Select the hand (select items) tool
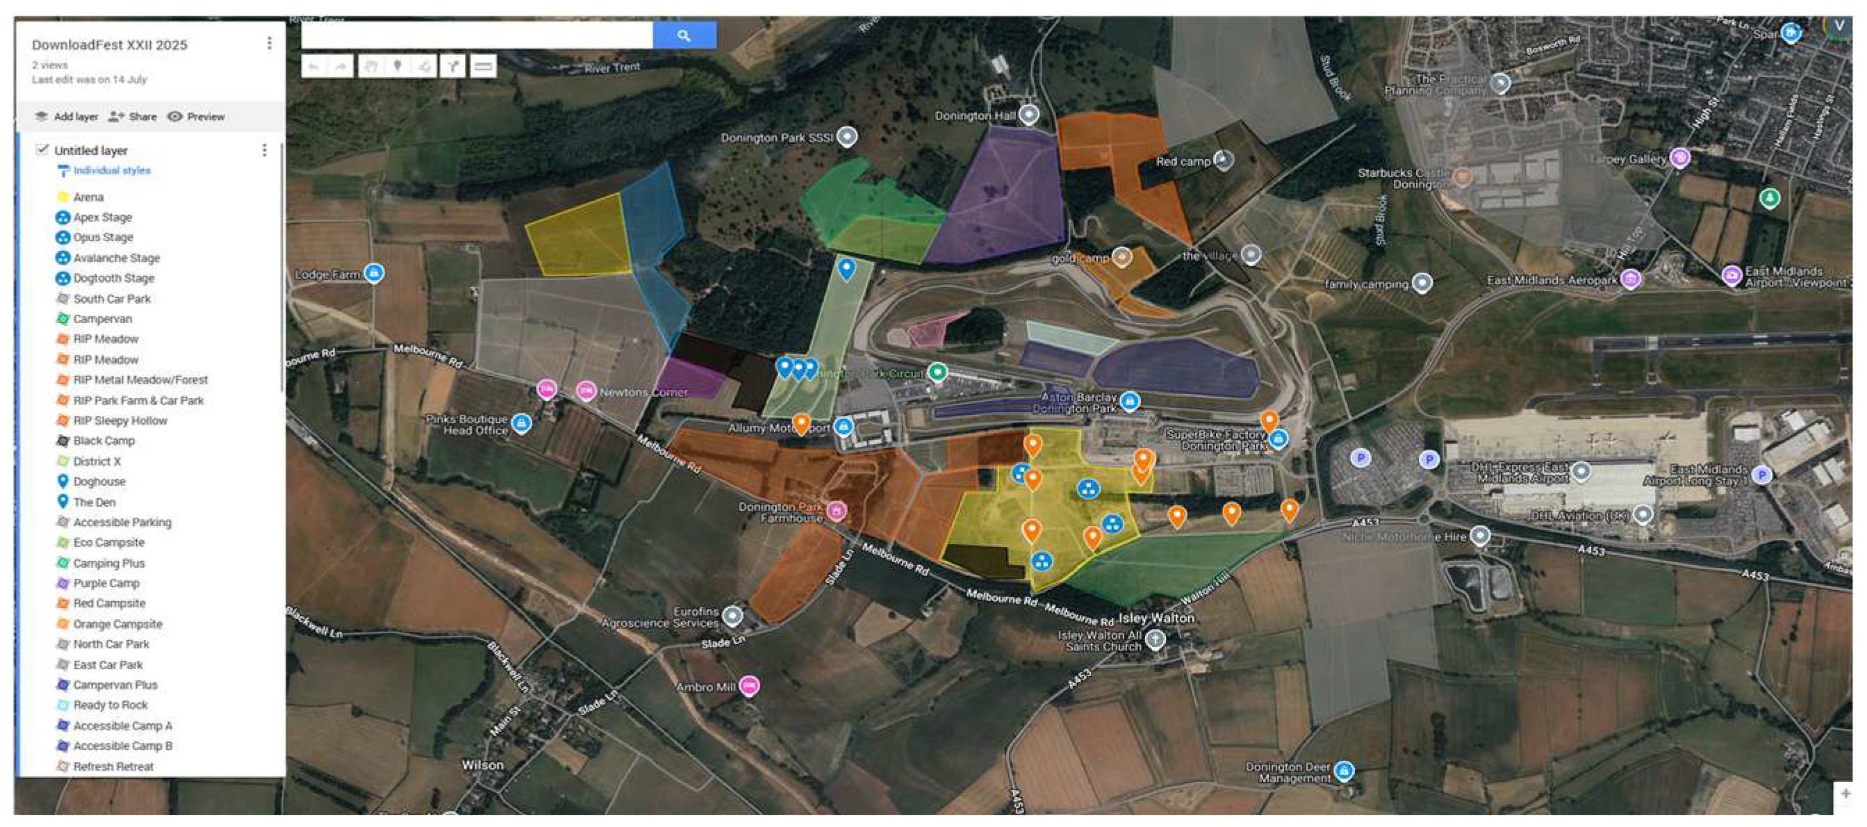This screenshot has width=1867, height=827. (370, 67)
